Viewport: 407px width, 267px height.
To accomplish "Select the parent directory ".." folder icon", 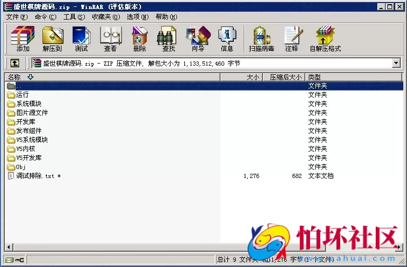I will tap(11, 86).
